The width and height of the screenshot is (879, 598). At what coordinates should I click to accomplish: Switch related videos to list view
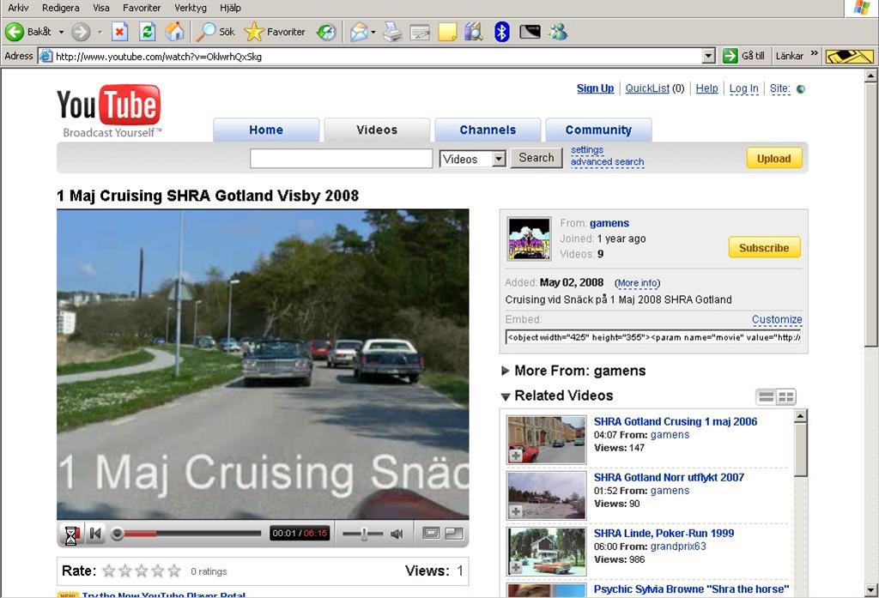(766, 396)
